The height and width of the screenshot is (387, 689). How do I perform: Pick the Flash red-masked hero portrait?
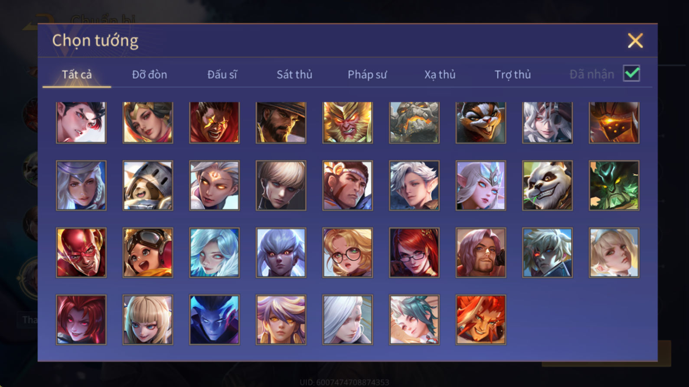(x=81, y=253)
